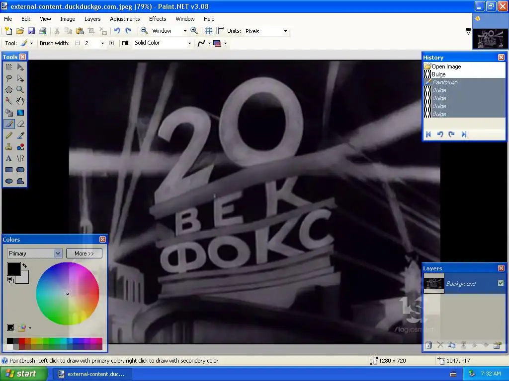This screenshot has width=509, height=381.
Task: Click the Background layer thumbnail
Action: coord(434,283)
